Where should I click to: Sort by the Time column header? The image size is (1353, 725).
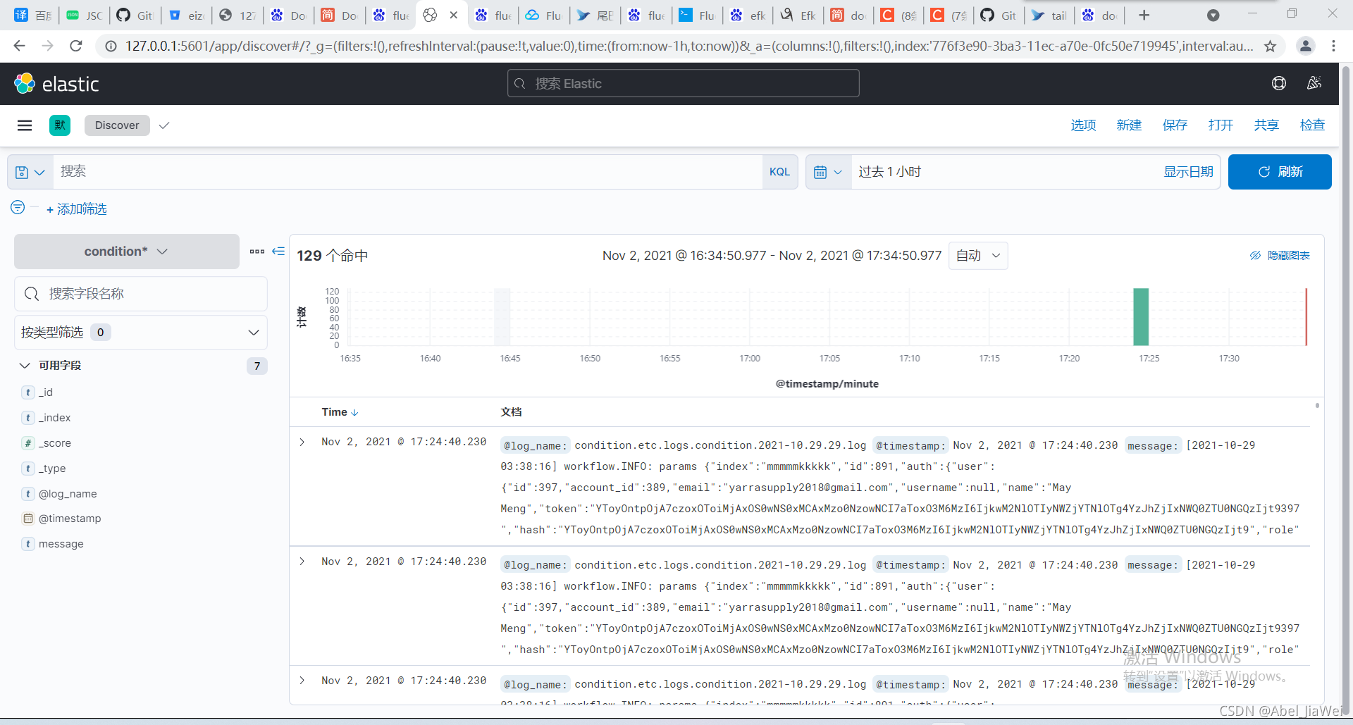[x=340, y=412]
